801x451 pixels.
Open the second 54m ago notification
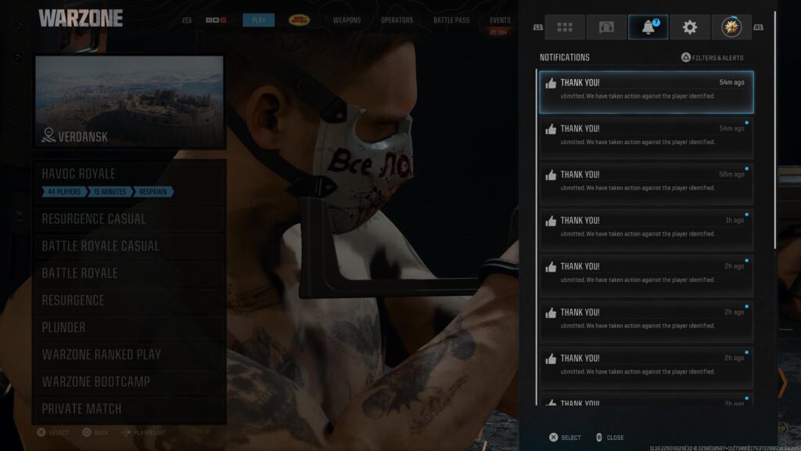(x=646, y=138)
